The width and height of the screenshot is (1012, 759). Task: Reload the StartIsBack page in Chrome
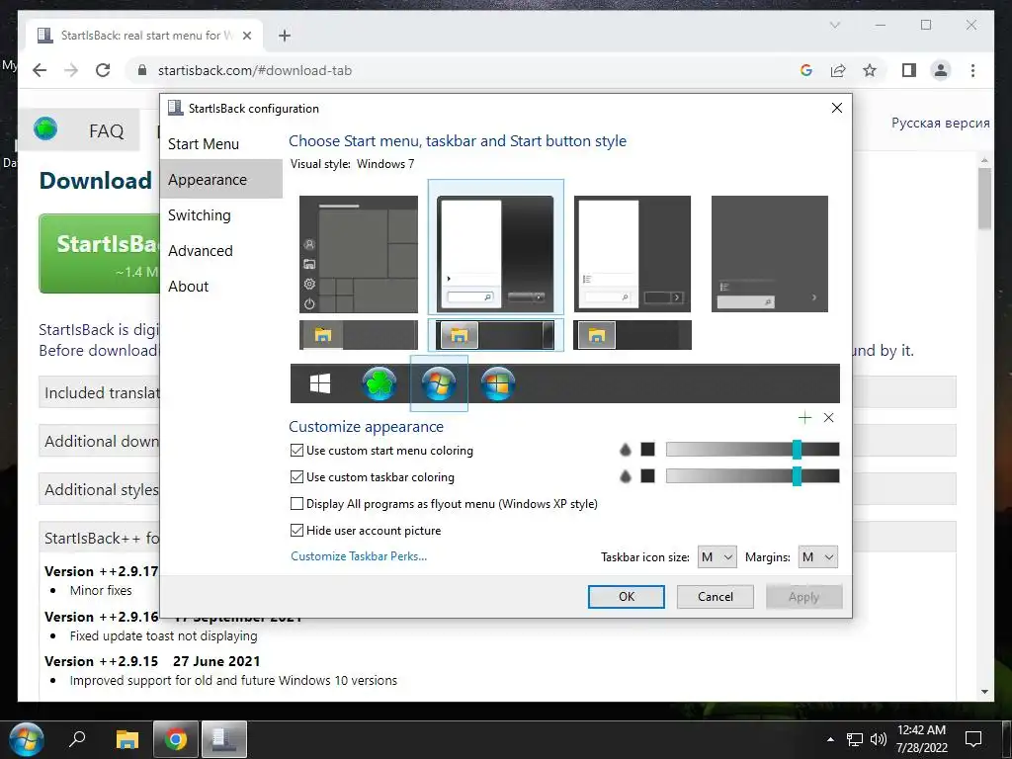click(103, 70)
